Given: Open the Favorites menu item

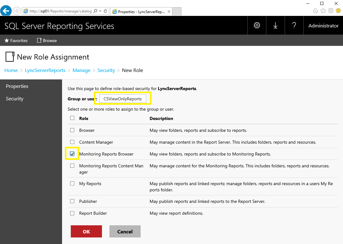Looking at the screenshot, I should (16, 41).
